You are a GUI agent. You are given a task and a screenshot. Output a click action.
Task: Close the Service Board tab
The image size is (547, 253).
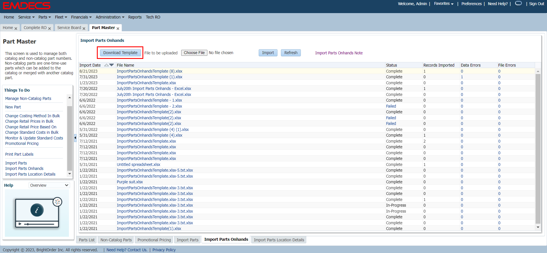[84, 28]
